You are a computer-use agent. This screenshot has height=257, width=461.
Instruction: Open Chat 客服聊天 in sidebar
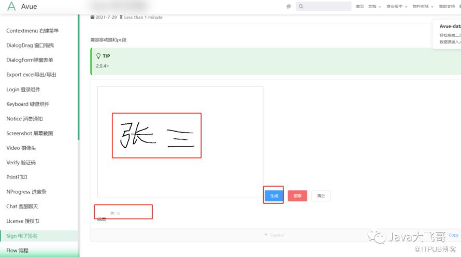click(x=22, y=206)
